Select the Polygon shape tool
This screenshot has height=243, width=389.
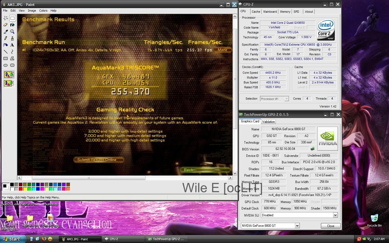[x=12, y=58]
